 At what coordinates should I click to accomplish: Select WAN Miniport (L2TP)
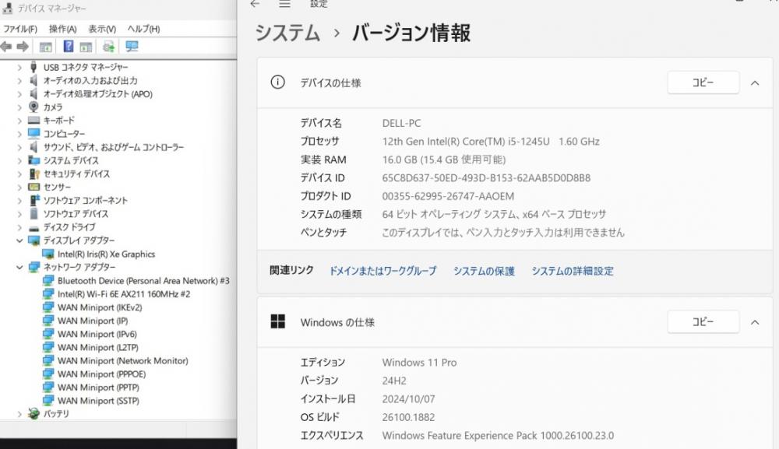[x=98, y=348]
